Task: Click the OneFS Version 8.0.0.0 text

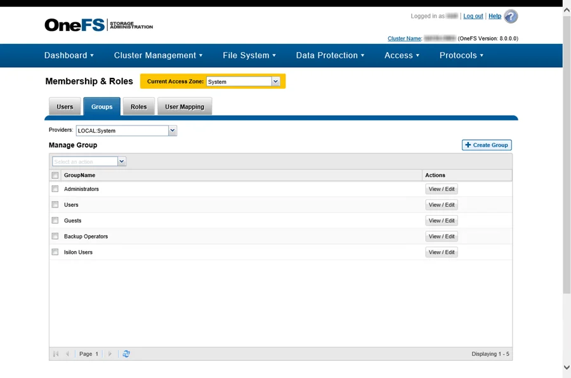Action: [x=488, y=38]
